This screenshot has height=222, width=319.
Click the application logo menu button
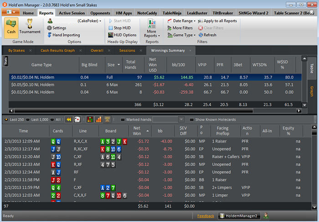(x=10, y=12)
